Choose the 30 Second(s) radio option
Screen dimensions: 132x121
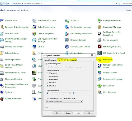coord(48,80)
